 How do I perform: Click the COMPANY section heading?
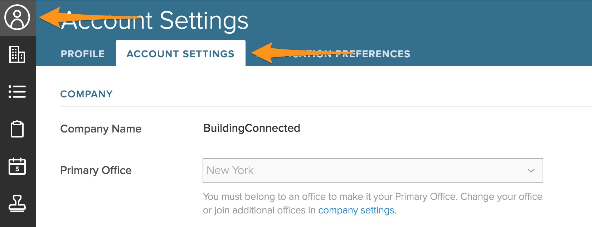tap(86, 94)
